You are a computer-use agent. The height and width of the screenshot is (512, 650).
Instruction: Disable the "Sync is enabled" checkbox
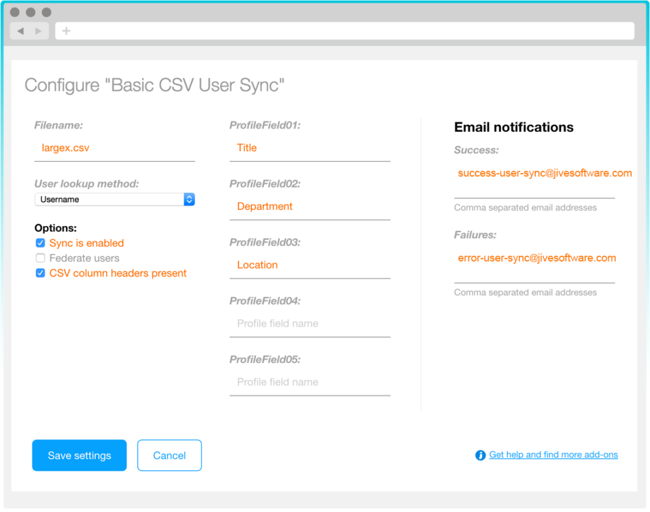(41, 243)
